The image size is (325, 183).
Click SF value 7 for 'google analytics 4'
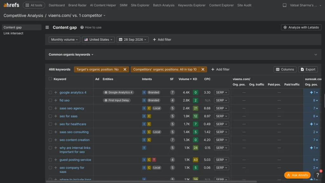[x=172, y=92]
